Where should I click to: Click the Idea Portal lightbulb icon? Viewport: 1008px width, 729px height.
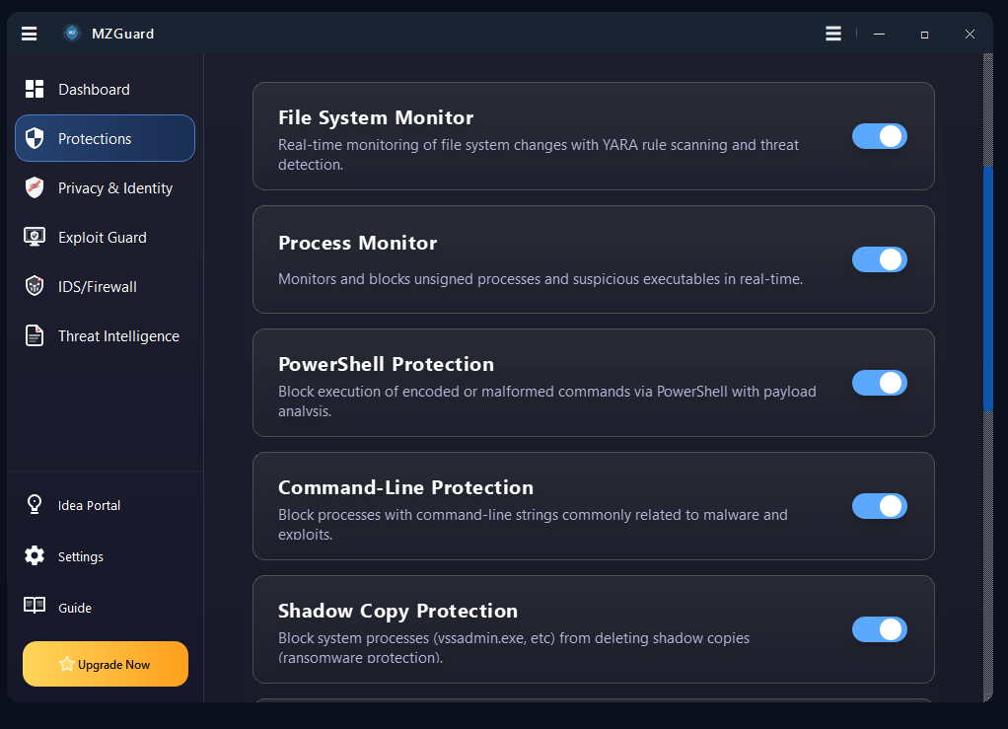pyautogui.click(x=35, y=505)
